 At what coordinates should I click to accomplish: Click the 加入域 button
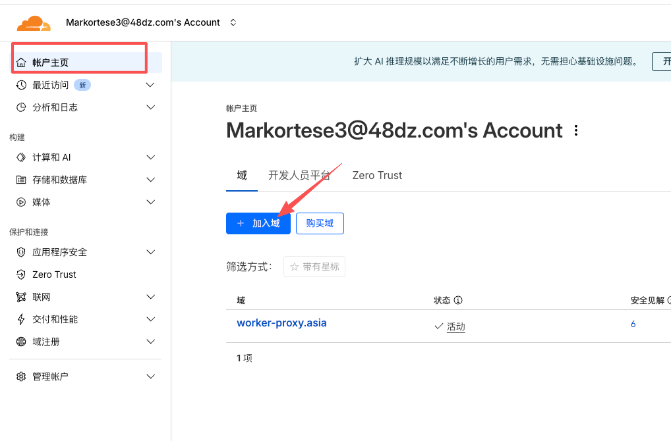(x=258, y=223)
